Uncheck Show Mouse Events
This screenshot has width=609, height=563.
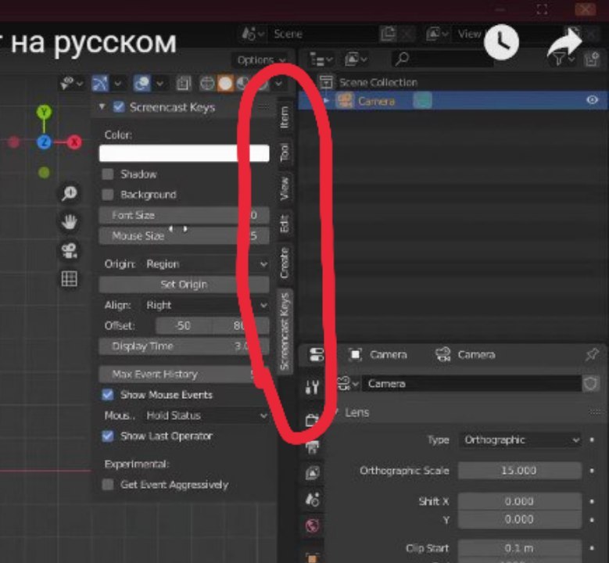[108, 395]
